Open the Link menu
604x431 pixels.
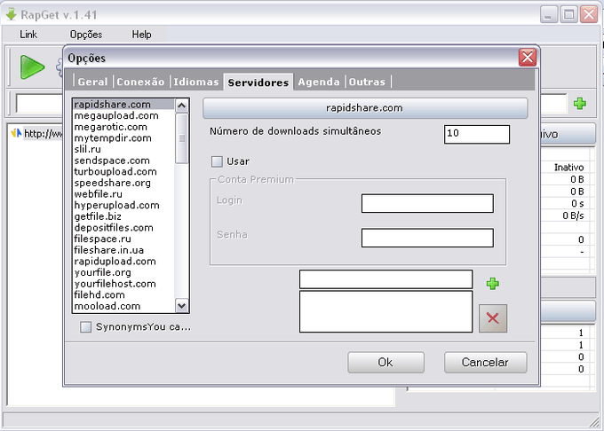point(28,35)
